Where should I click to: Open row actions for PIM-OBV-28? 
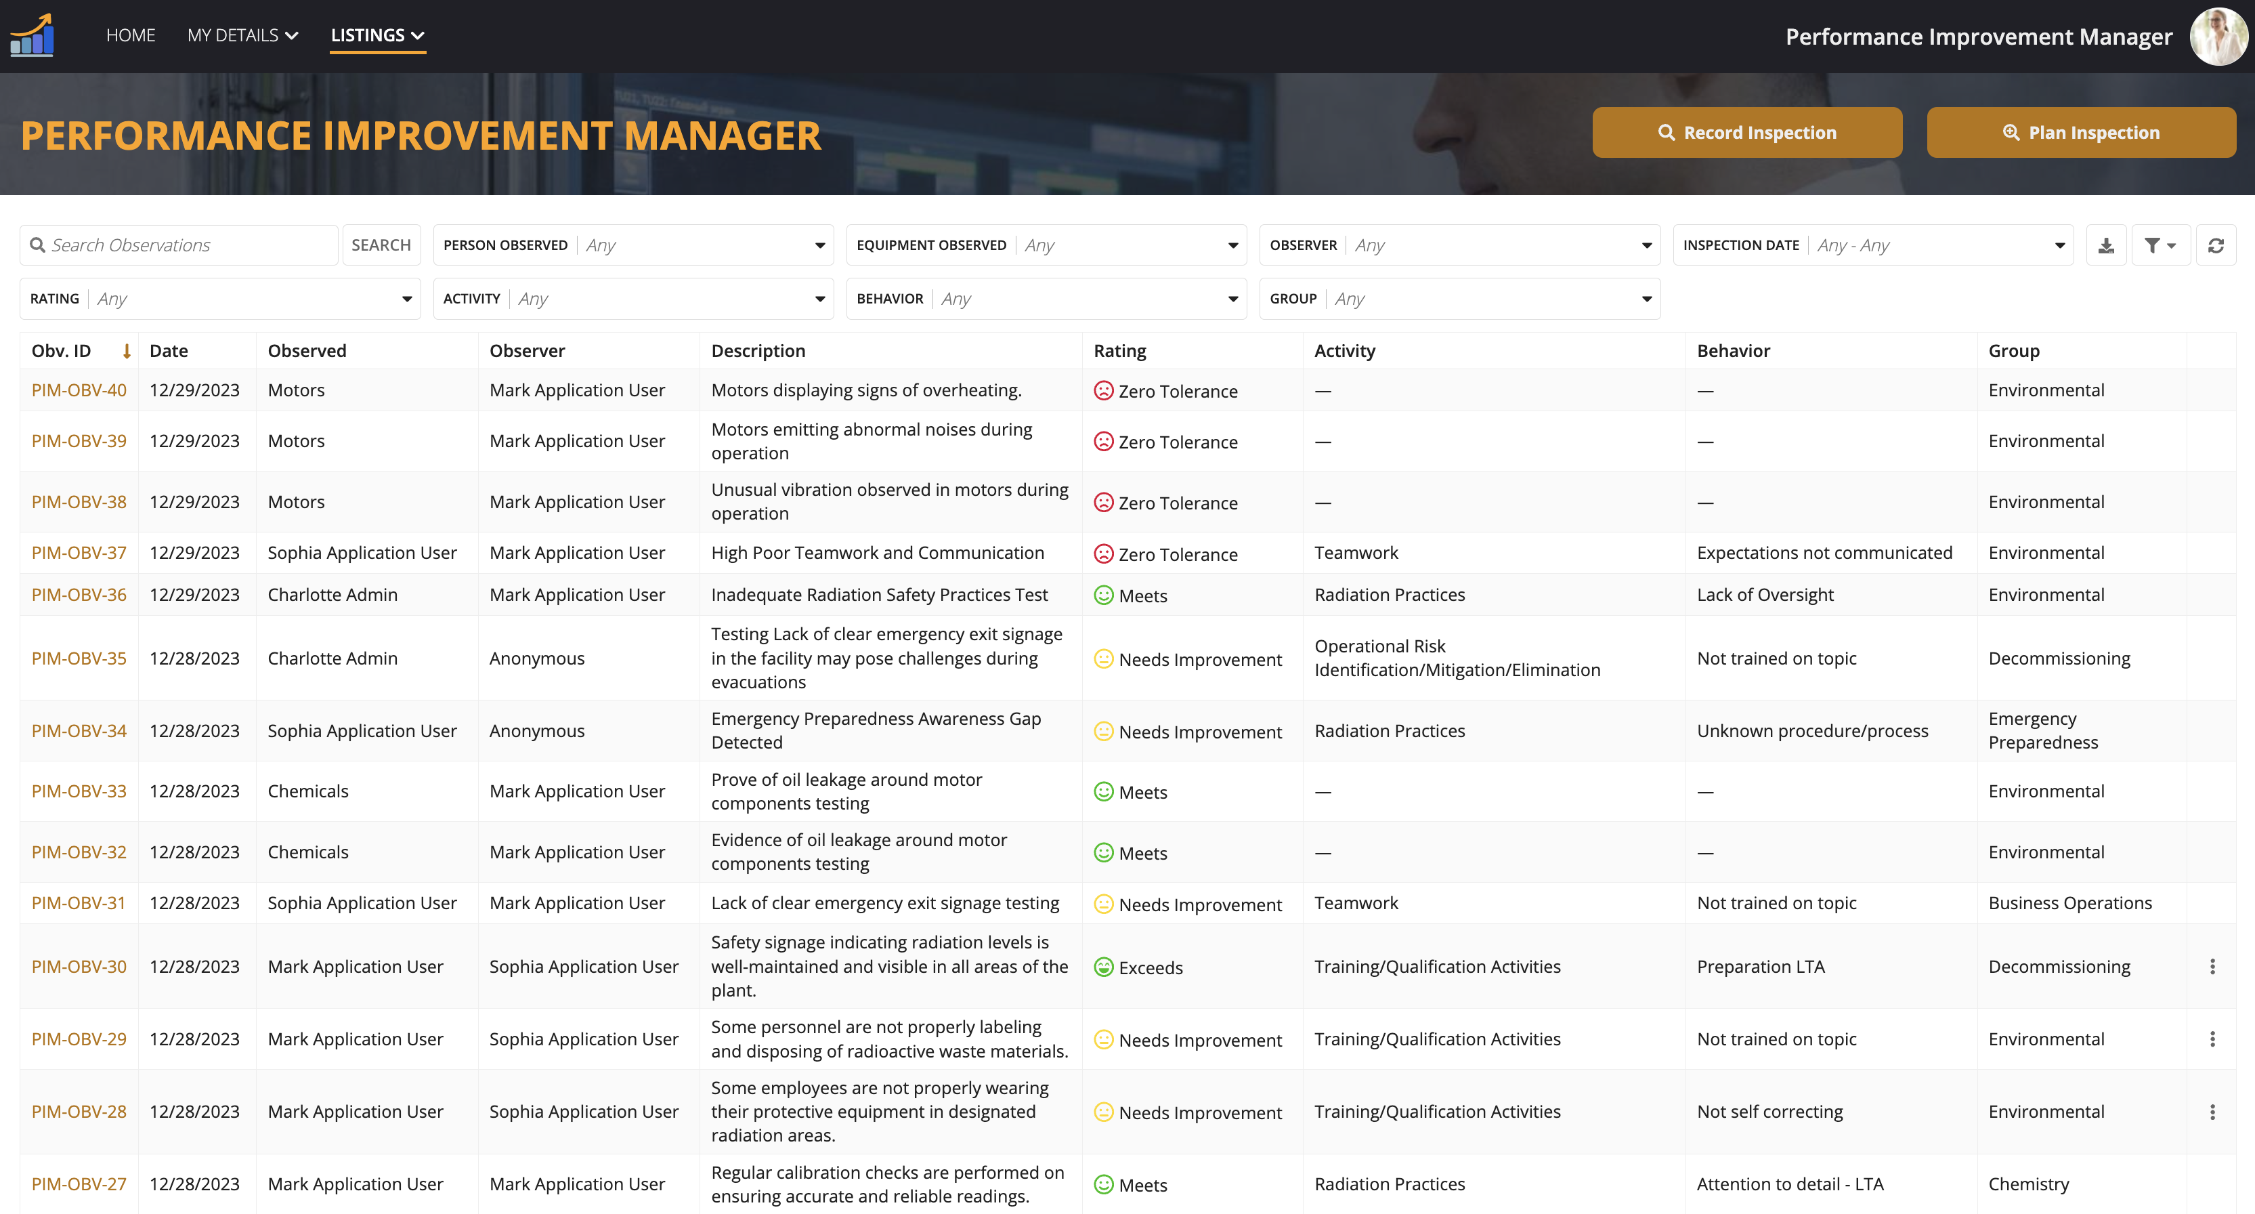[2212, 1112]
